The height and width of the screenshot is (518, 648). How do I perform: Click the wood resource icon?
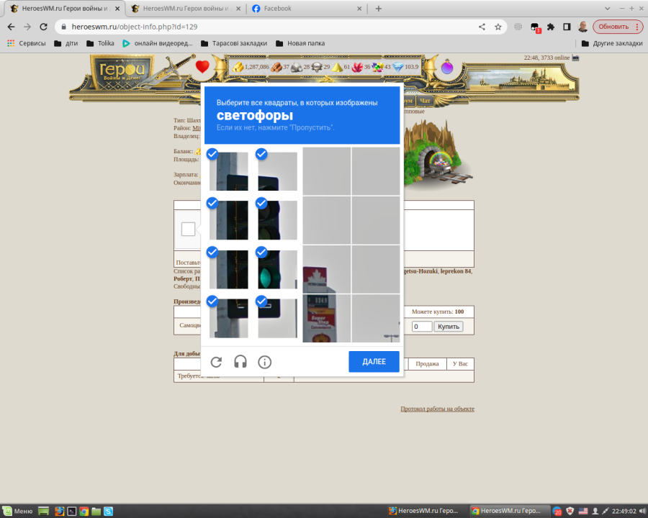coord(276,67)
